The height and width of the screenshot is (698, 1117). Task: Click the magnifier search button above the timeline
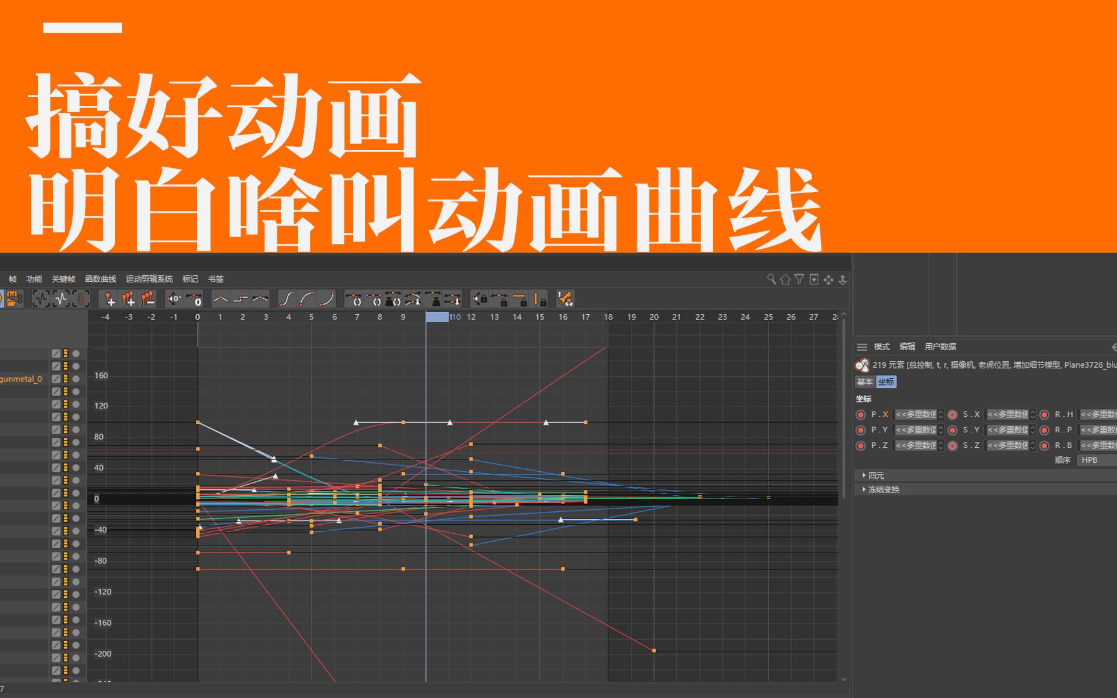(x=771, y=279)
